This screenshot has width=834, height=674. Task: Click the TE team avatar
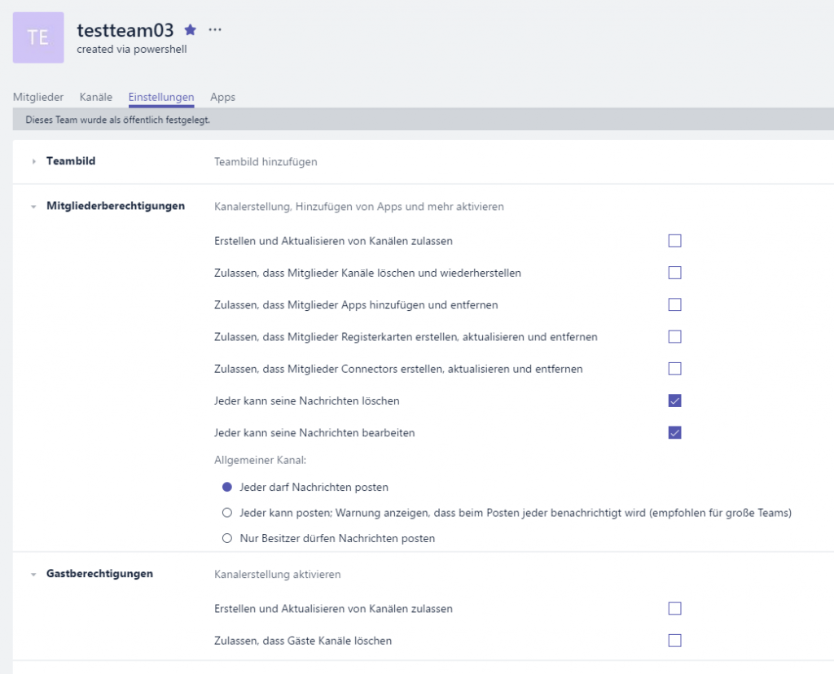[x=37, y=37]
